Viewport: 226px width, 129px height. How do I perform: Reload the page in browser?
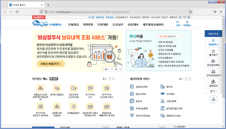pos(17,12)
